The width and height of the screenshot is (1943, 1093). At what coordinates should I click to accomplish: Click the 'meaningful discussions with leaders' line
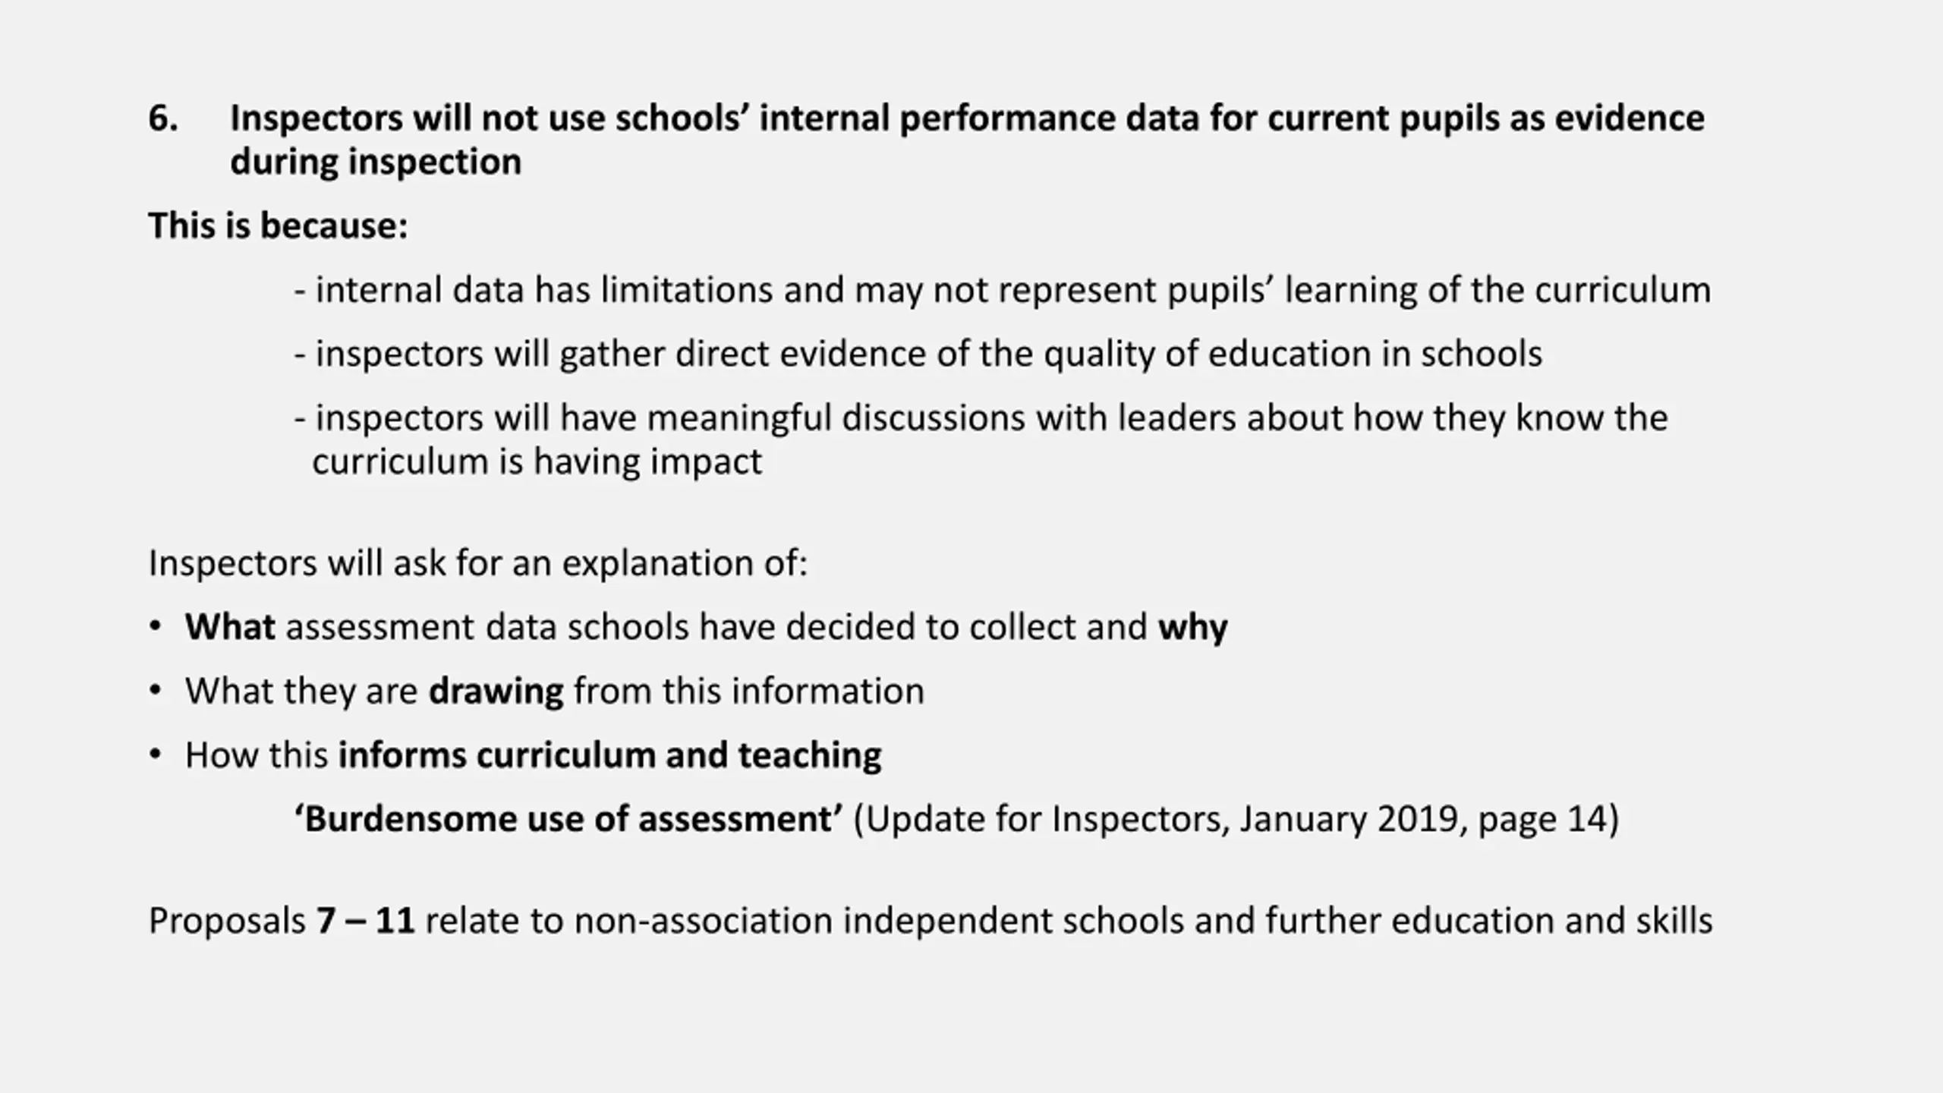(x=981, y=418)
